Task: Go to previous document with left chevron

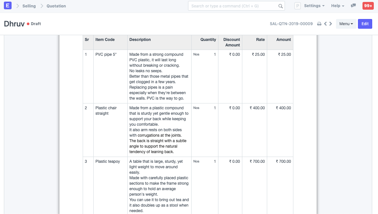Action: tap(325, 24)
